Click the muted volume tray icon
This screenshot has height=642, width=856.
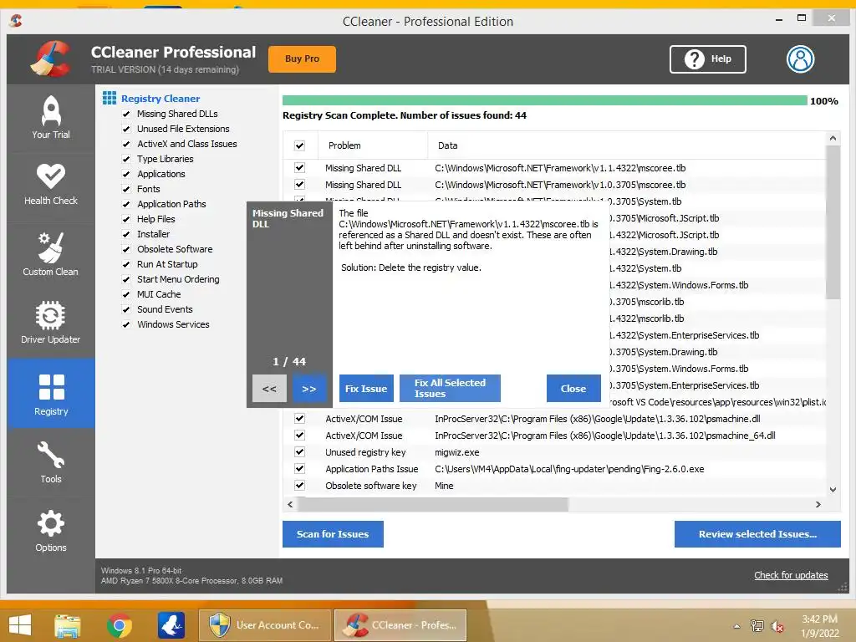[777, 626]
